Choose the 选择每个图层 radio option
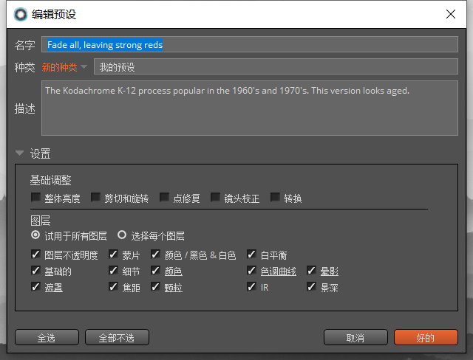Image resolution: width=473 pixels, height=360 pixels. click(122, 236)
